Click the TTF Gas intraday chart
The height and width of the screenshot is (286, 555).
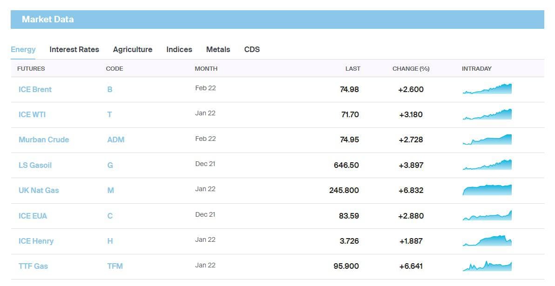[x=487, y=266]
